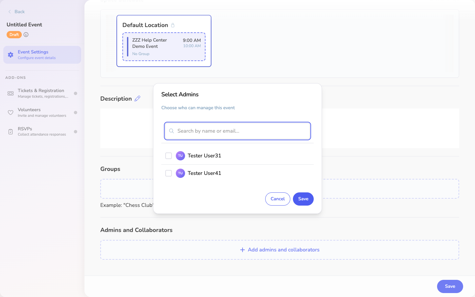Open Tickets & Registration add-on

pyautogui.click(x=42, y=93)
